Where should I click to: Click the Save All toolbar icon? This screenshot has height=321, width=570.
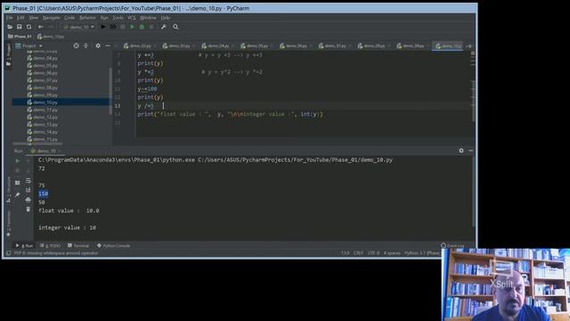click(x=20, y=27)
